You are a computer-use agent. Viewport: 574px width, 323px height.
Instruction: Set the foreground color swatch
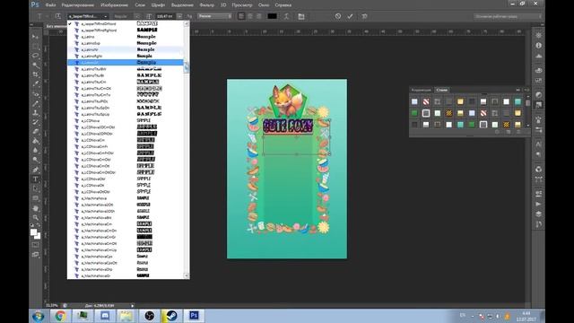coord(34,232)
